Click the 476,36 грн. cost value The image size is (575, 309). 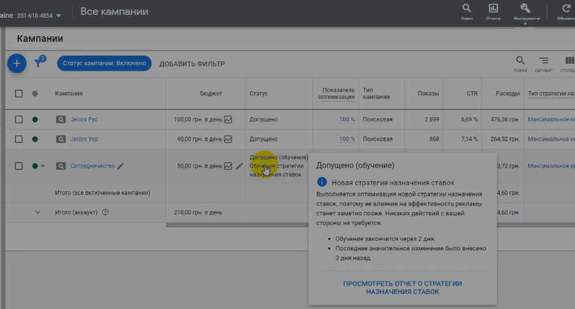505,119
